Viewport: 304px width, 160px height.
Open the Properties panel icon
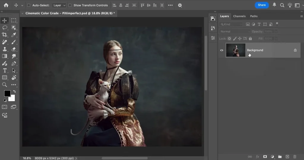pos(213,38)
